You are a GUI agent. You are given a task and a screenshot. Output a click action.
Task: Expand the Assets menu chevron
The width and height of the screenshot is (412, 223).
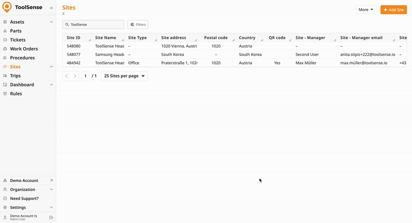(x=51, y=22)
